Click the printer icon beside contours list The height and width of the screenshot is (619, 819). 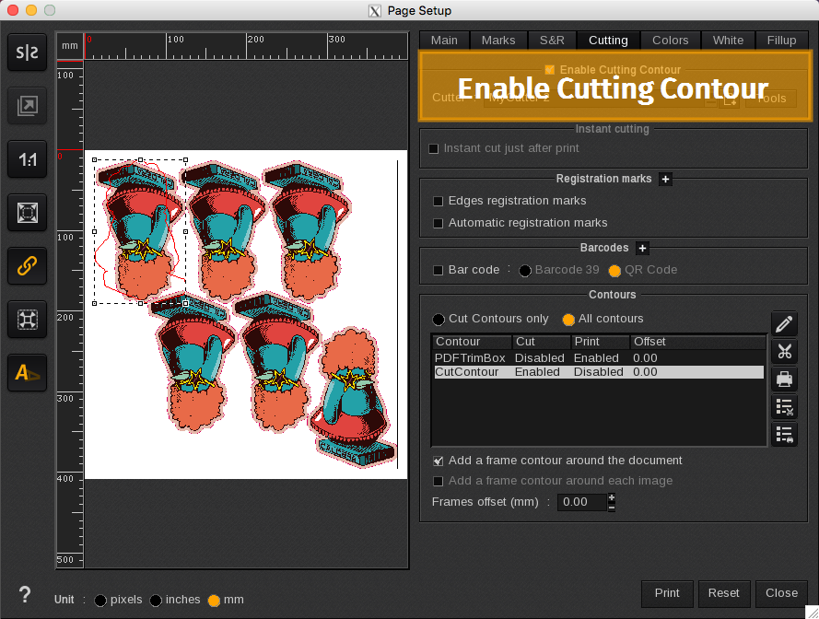click(x=784, y=379)
